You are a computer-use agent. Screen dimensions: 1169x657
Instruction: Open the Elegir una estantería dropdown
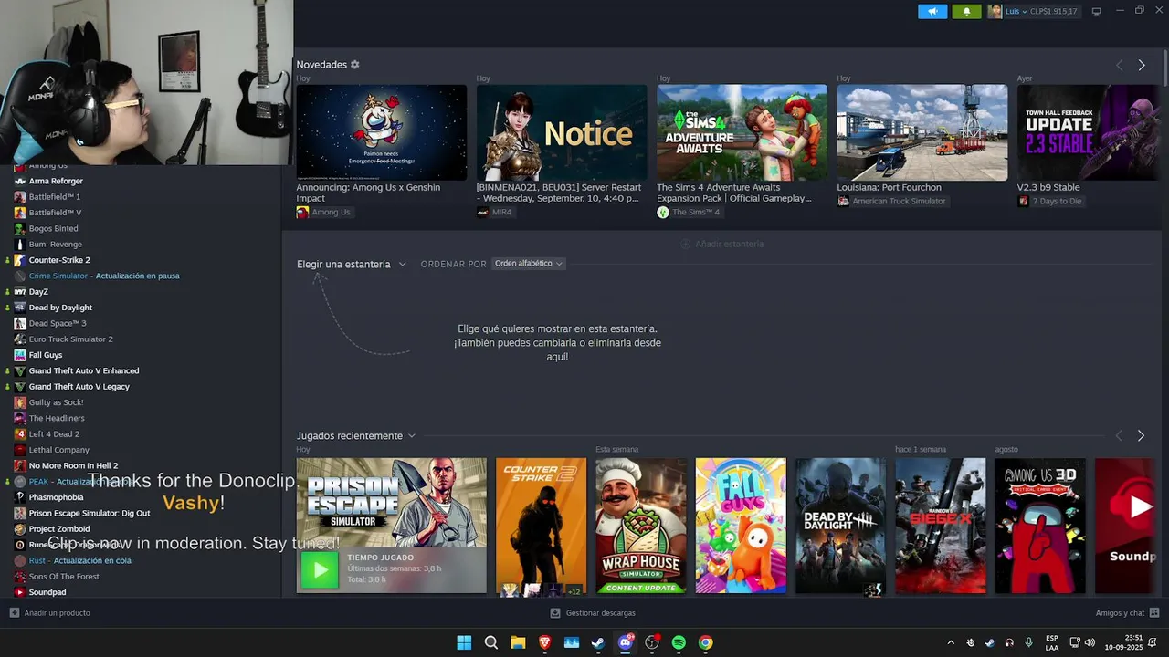[352, 264]
